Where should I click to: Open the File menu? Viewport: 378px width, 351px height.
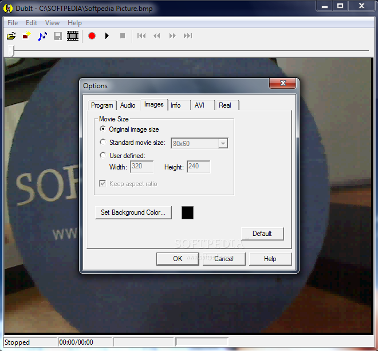(x=13, y=23)
